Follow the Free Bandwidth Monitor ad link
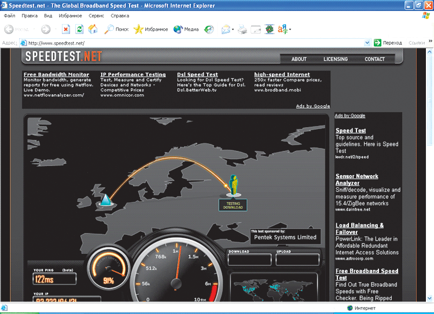This screenshot has width=434, height=314. [57, 75]
